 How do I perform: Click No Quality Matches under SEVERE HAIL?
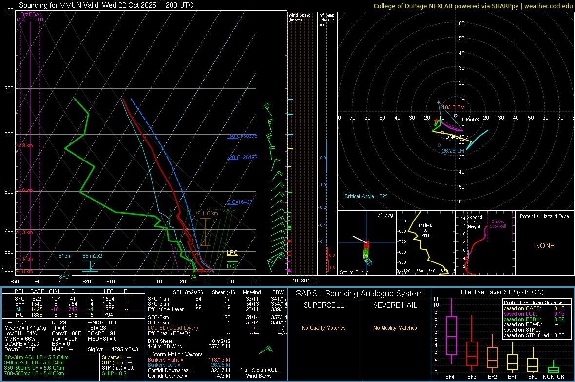coord(395,328)
